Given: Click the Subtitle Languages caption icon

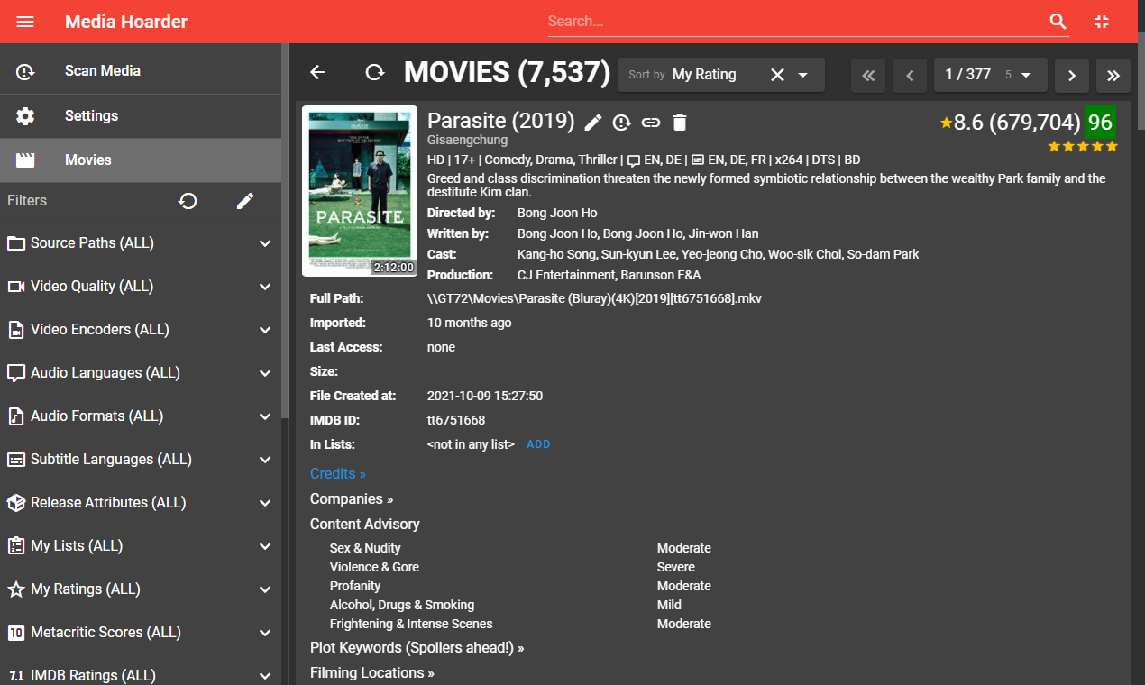Looking at the screenshot, I should (x=16, y=460).
